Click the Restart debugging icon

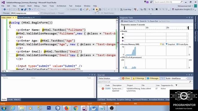point(100,9)
